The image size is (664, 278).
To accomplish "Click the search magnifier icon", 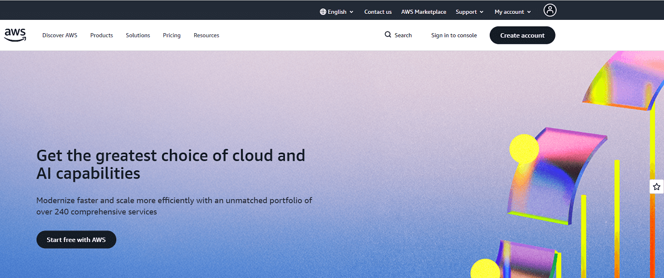I will click(x=388, y=35).
